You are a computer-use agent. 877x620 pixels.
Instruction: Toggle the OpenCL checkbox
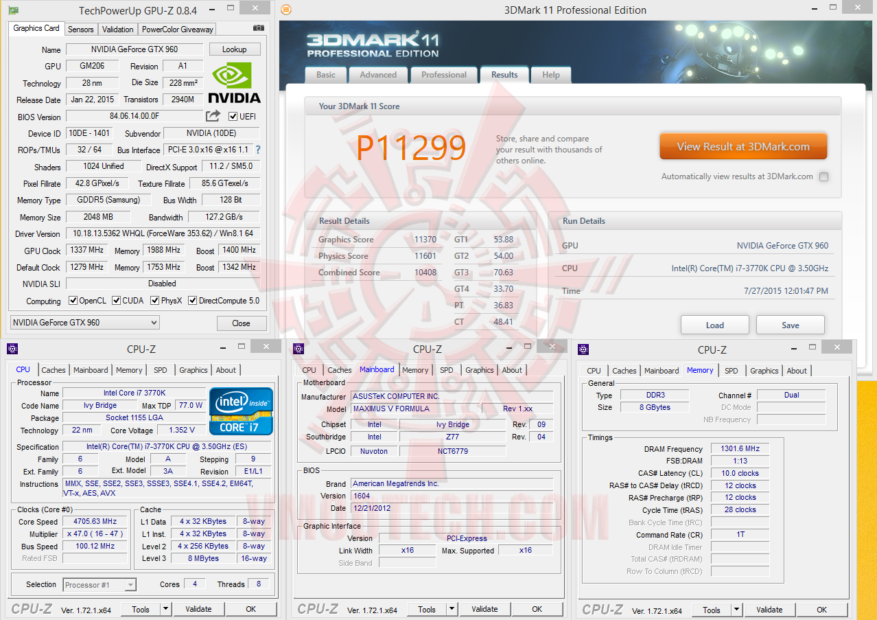coord(73,301)
